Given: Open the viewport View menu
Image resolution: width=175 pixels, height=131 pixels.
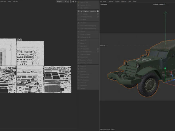Looking at the screenshot, I should [x=105, y=1].
